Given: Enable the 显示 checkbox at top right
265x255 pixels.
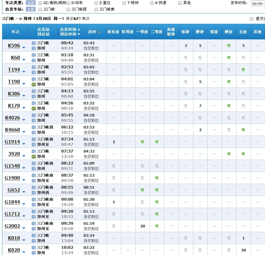Looking at the screenshot, I should [x=251, y=18].
